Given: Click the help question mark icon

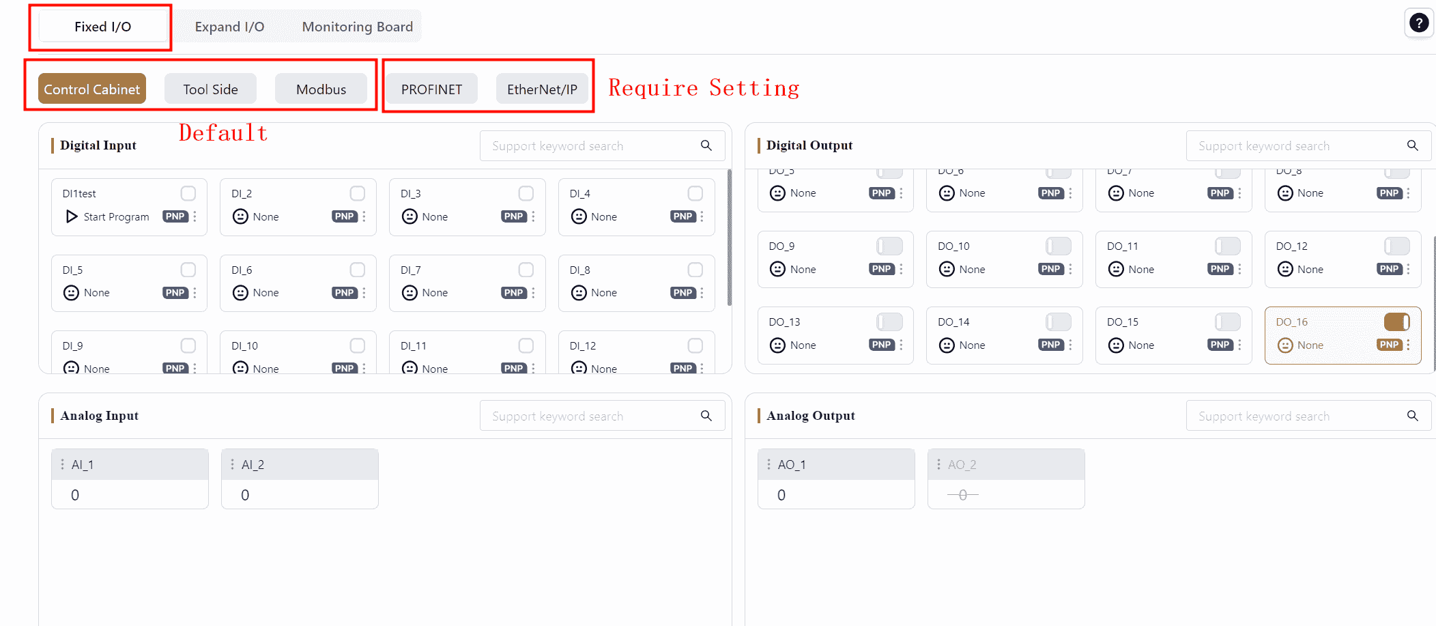Looking at the screenshot, I should pos(1418,24).
